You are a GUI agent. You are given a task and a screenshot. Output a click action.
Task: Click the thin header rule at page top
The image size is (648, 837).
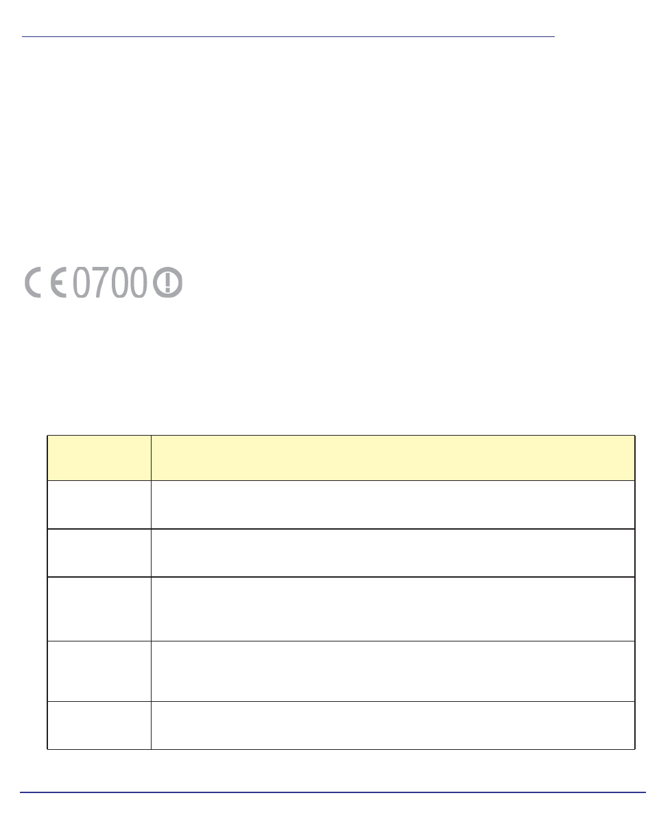288,37
